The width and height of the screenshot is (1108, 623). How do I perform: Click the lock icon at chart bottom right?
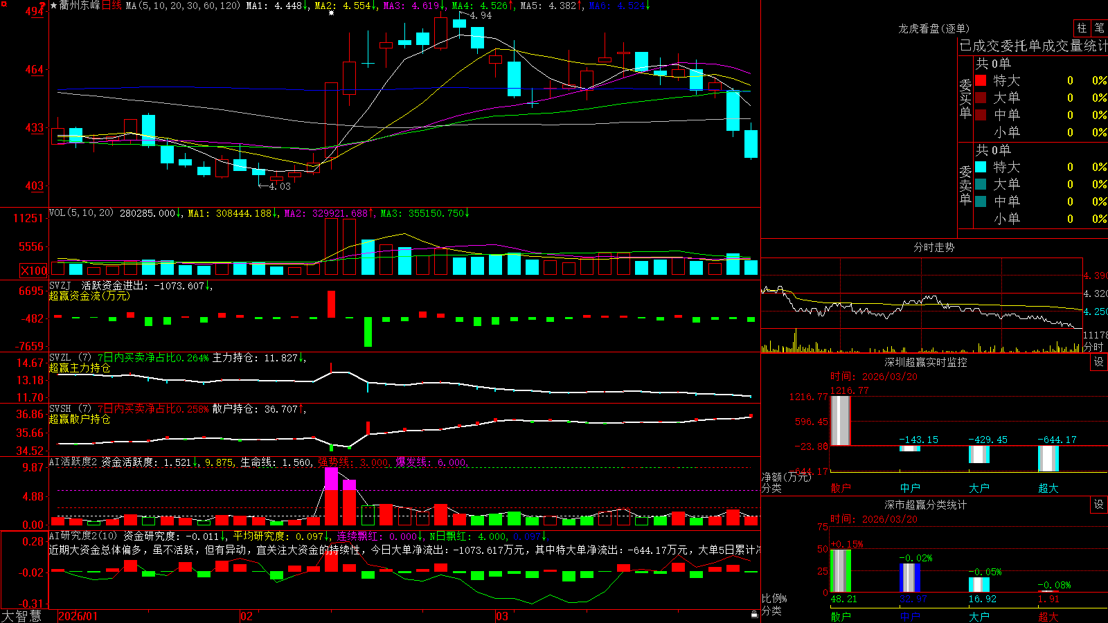click(755, 615)
